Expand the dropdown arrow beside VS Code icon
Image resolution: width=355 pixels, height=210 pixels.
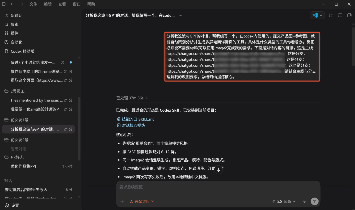click(x=321, y=15)
